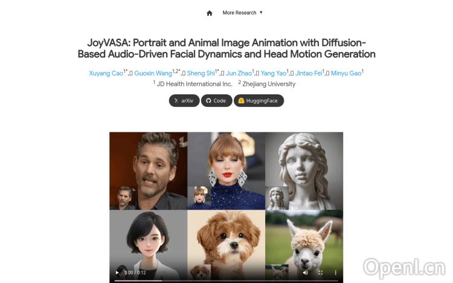Open author link Sheng Shi
This screenshot has height=283, width=453.
[x=199, y=73]
